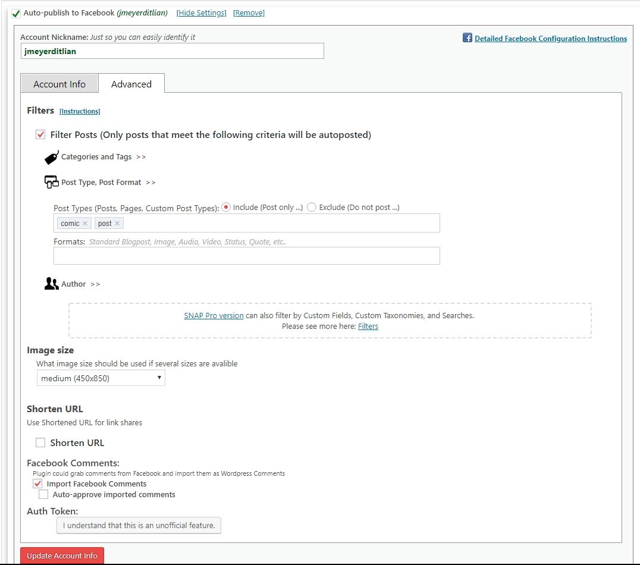Click the Post Type, Post Format icon
This screenshot has height=565, width=640.
click(51, 182)
